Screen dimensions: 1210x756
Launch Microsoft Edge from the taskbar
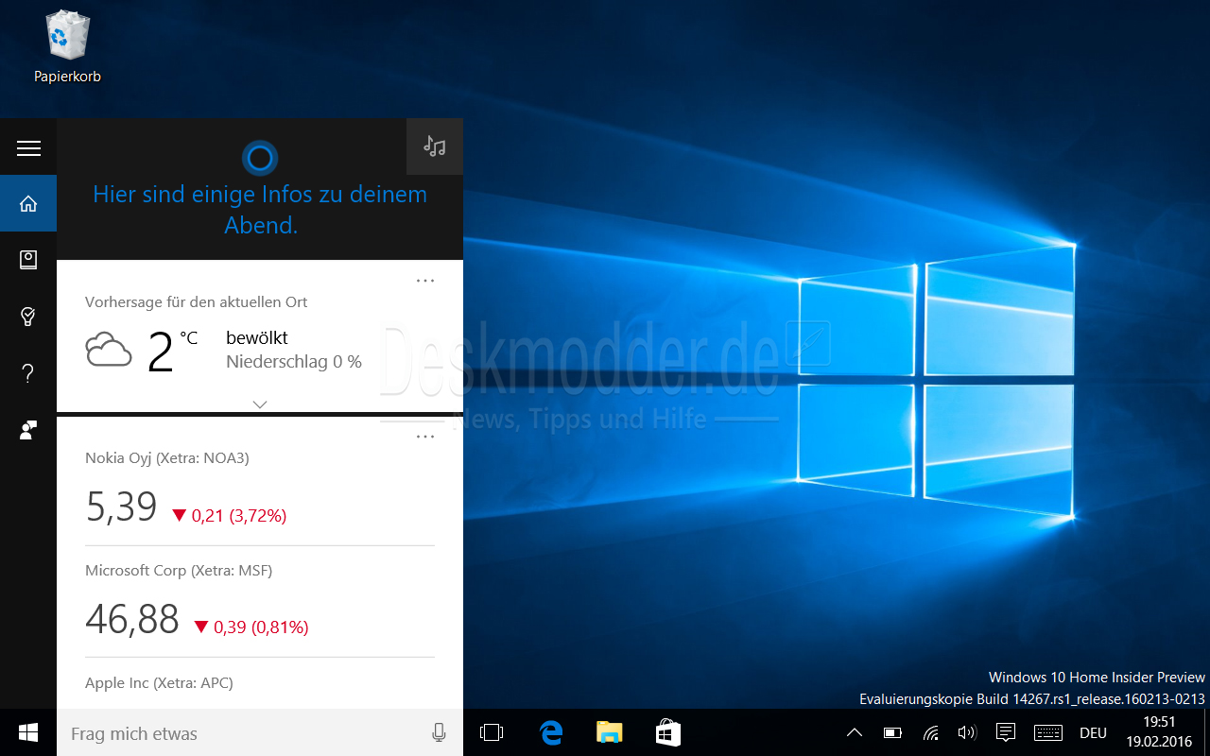(x=551, y=732)
